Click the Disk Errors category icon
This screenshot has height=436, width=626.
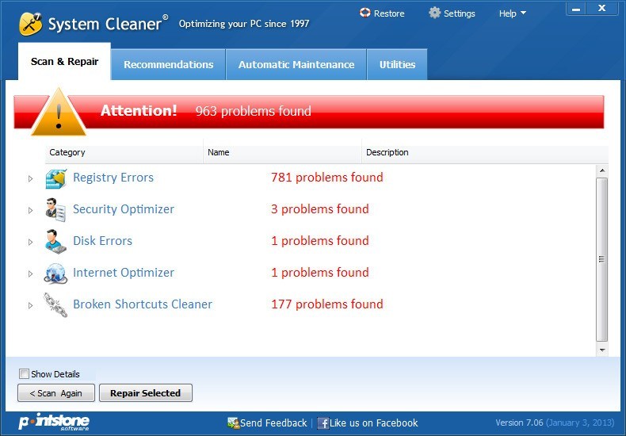click(x=55, y=242)
